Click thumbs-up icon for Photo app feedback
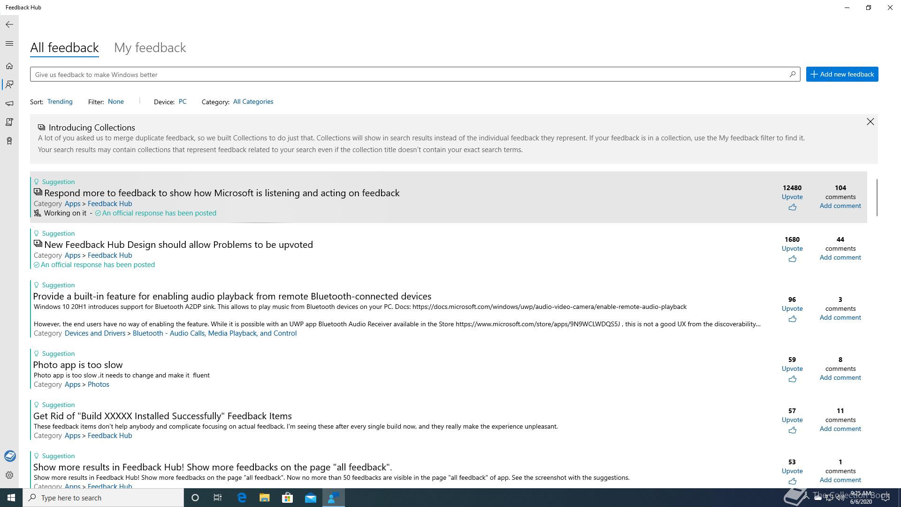This screenshot has height=507, width=901. coord(792,379)
